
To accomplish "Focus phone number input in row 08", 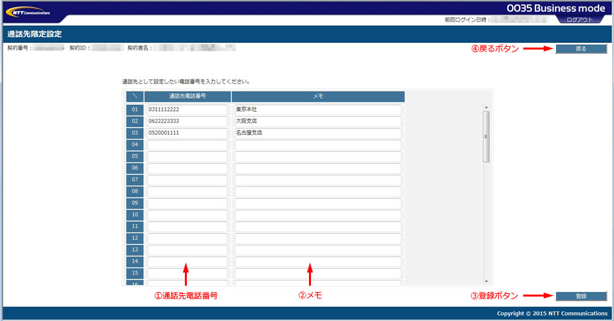I will click(x=188, y=192).
